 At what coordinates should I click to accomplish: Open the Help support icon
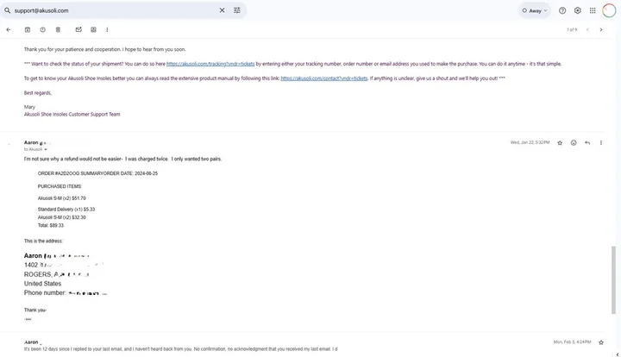tap(562, 10)
